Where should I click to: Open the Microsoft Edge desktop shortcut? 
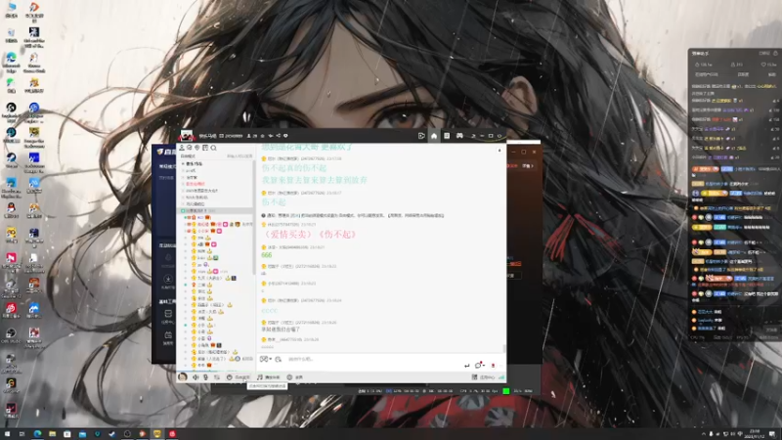tap(11, 61)
